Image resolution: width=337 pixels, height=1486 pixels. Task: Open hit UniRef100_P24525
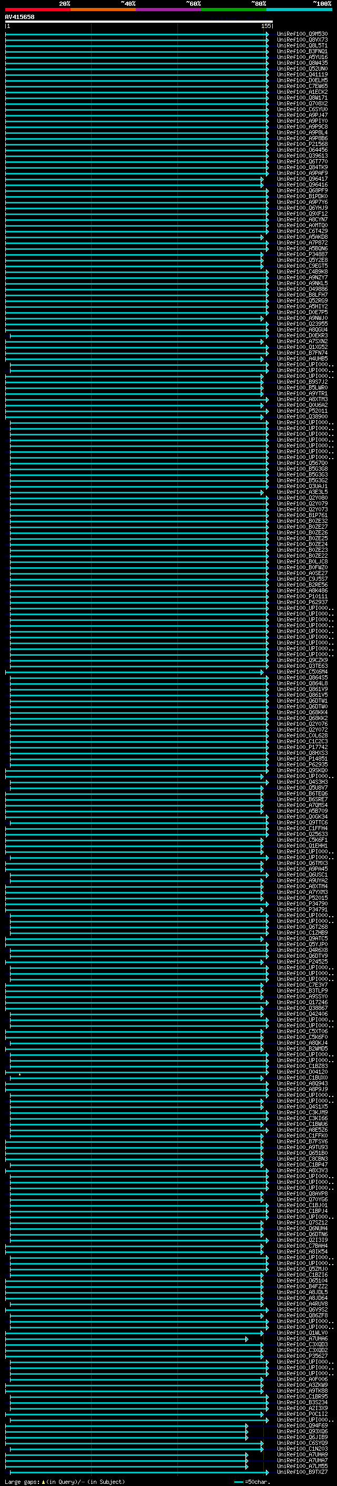coord(302,961)
